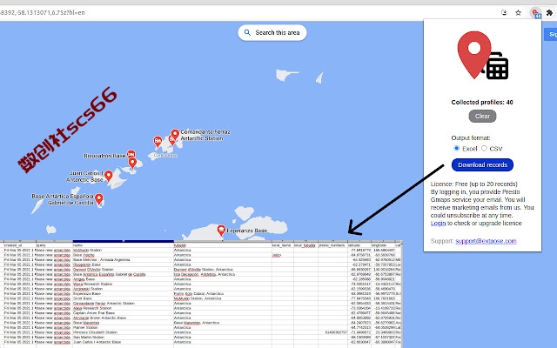Click the browser address bar URL
557x348 pixels.
click(x=43, y=13)
